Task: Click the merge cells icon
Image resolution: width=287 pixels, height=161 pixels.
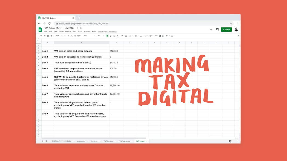Action: pos(130,36)
